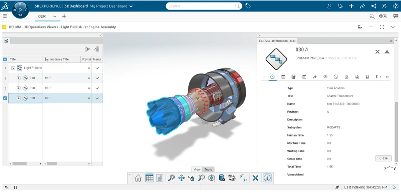Open the info panel tab list icon

388,77
